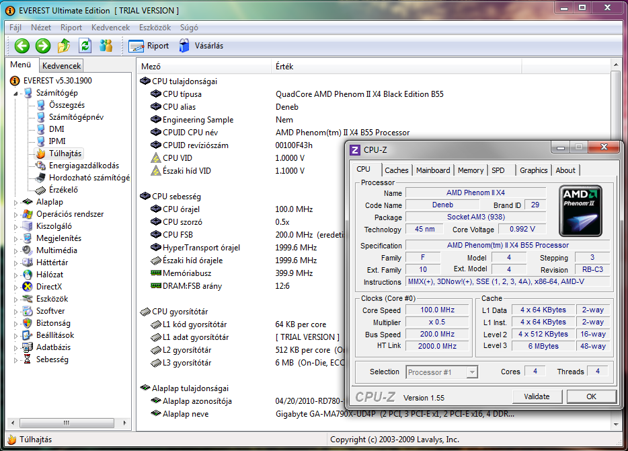Click the Sebesség hourglass icon

coord(28,359)
